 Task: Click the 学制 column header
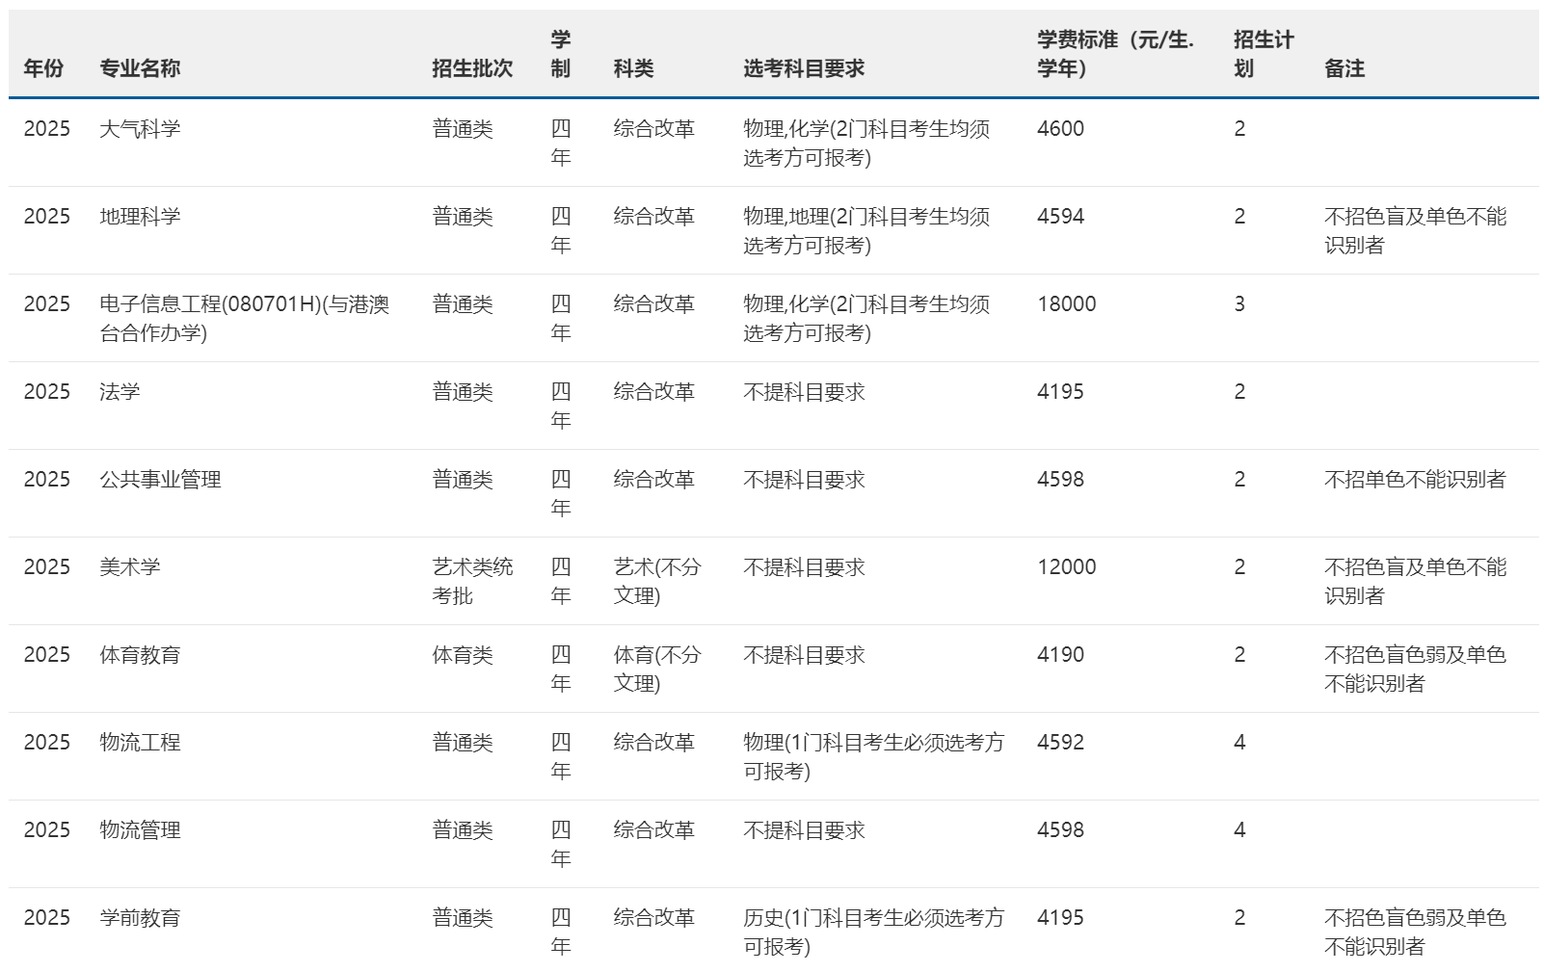point(557,53)
